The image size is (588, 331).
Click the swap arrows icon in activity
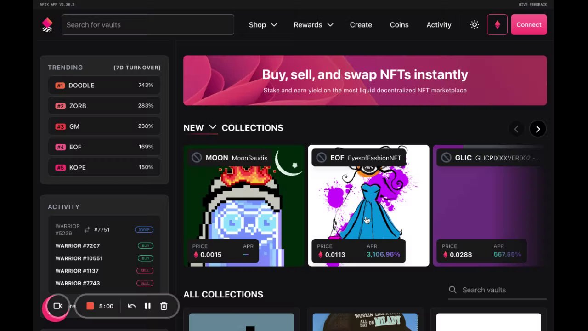(87, 229)
